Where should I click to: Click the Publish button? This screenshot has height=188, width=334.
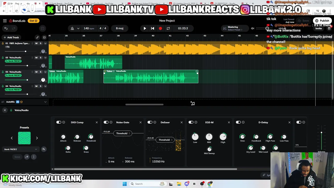click(x=323, y=21)
